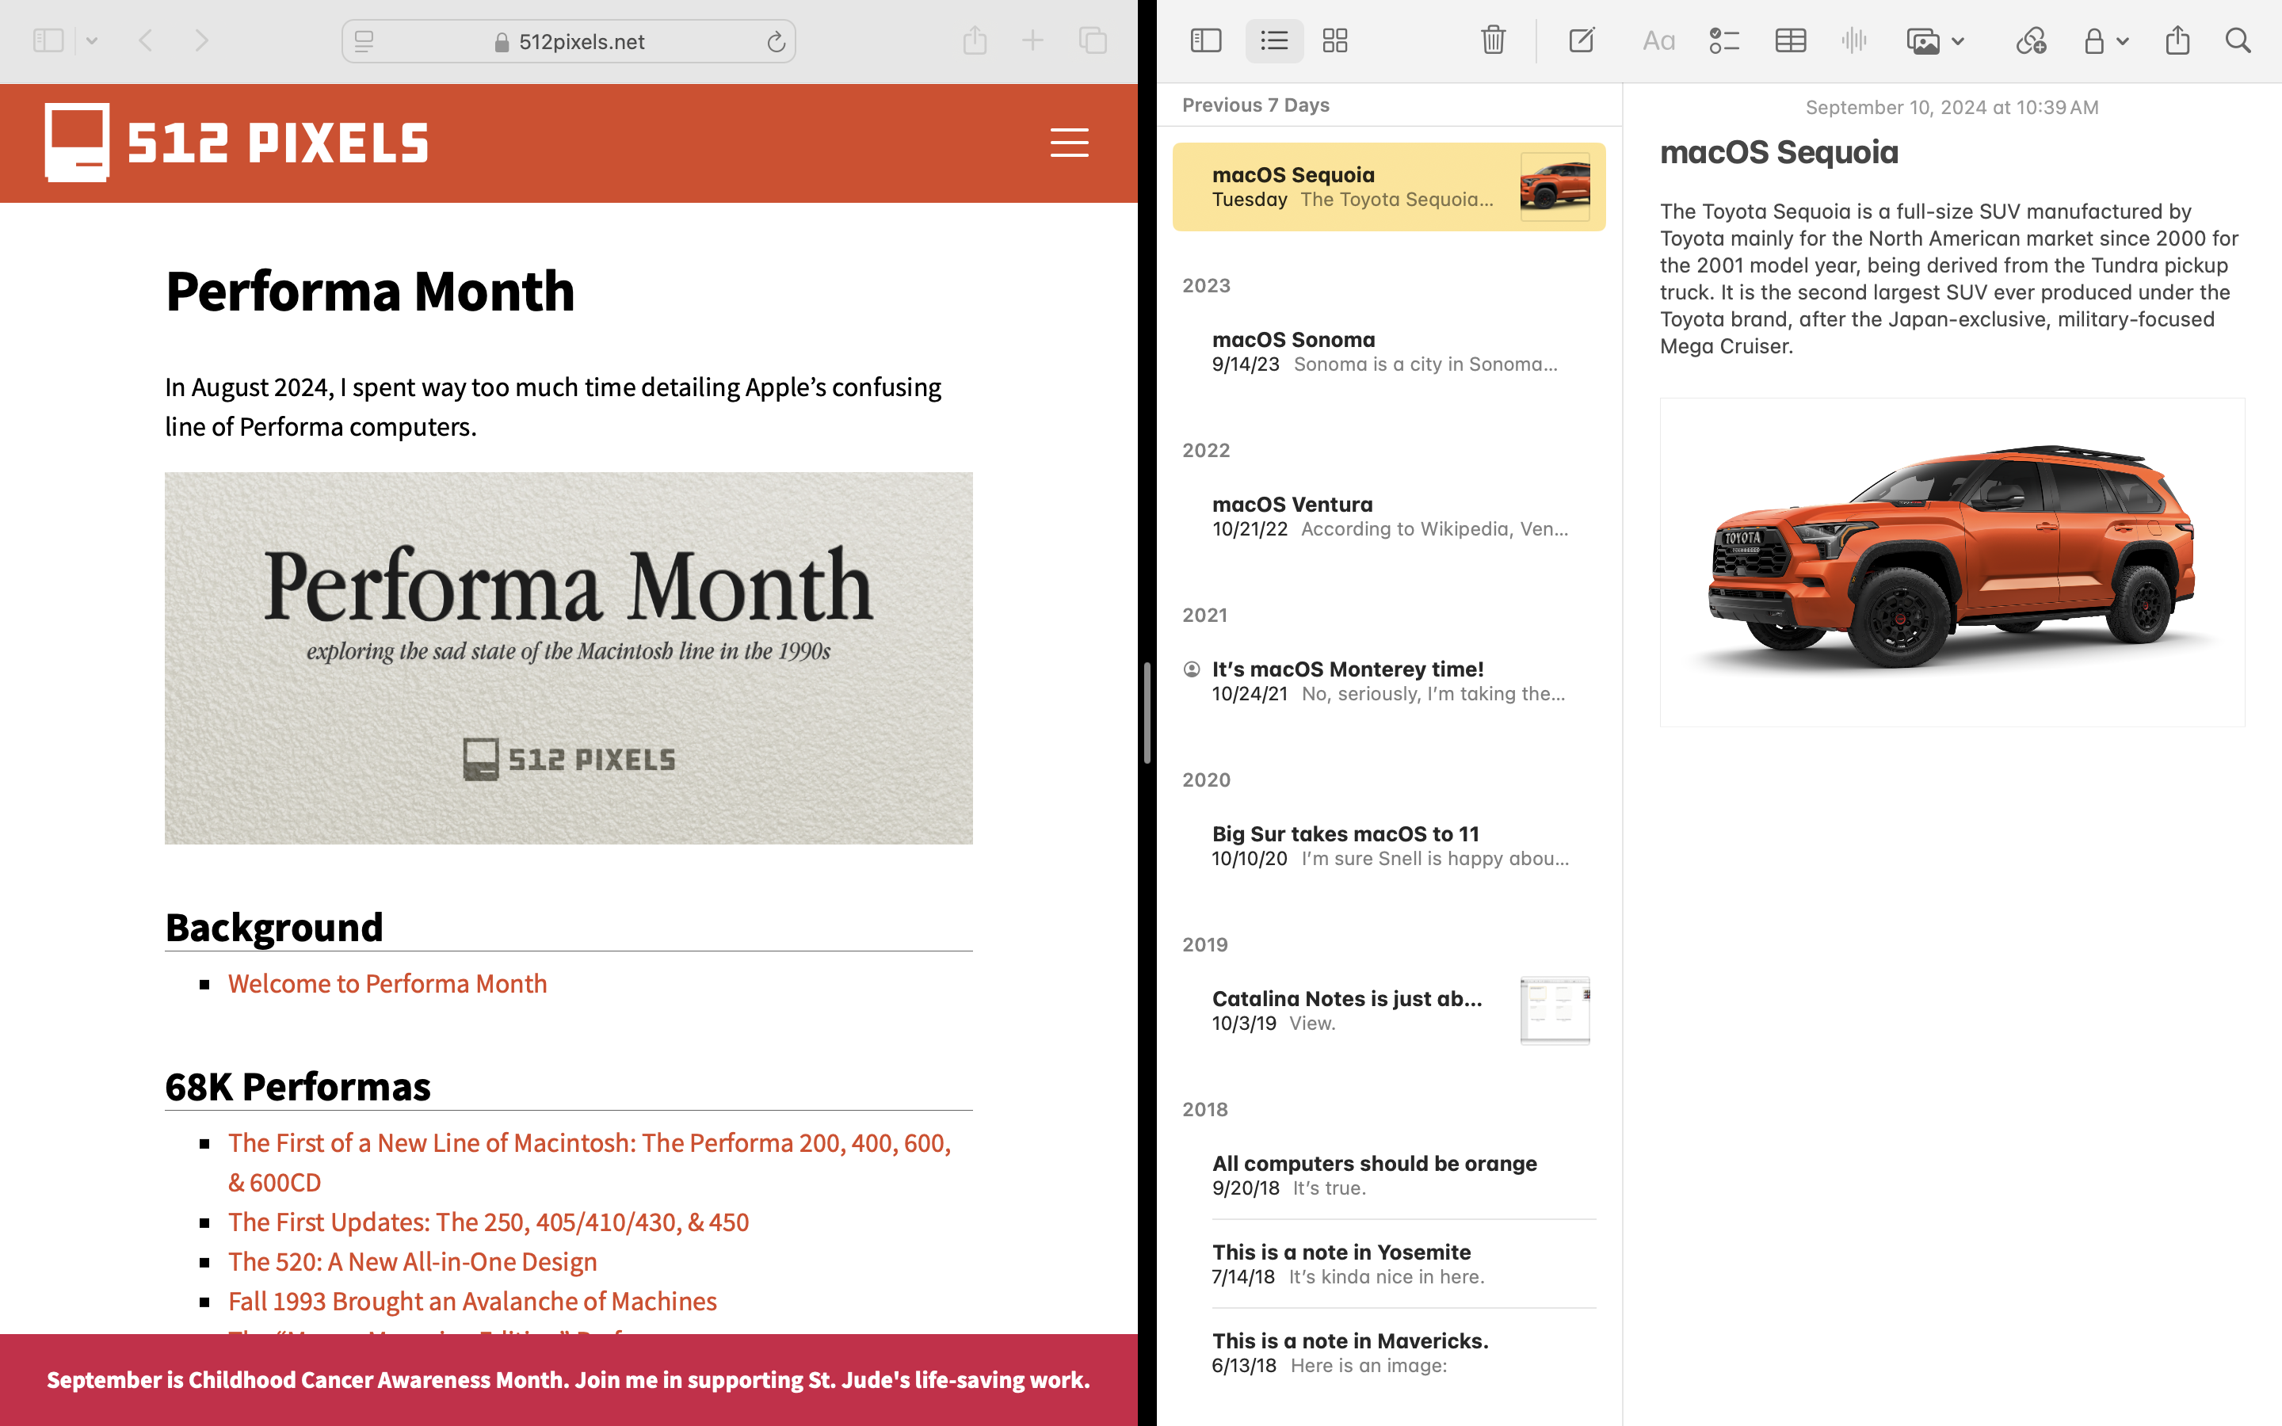Select the macOS Sequoia note
Image resolution: width=2282 pixels, height=1426 pixels.
[1388, 187]
